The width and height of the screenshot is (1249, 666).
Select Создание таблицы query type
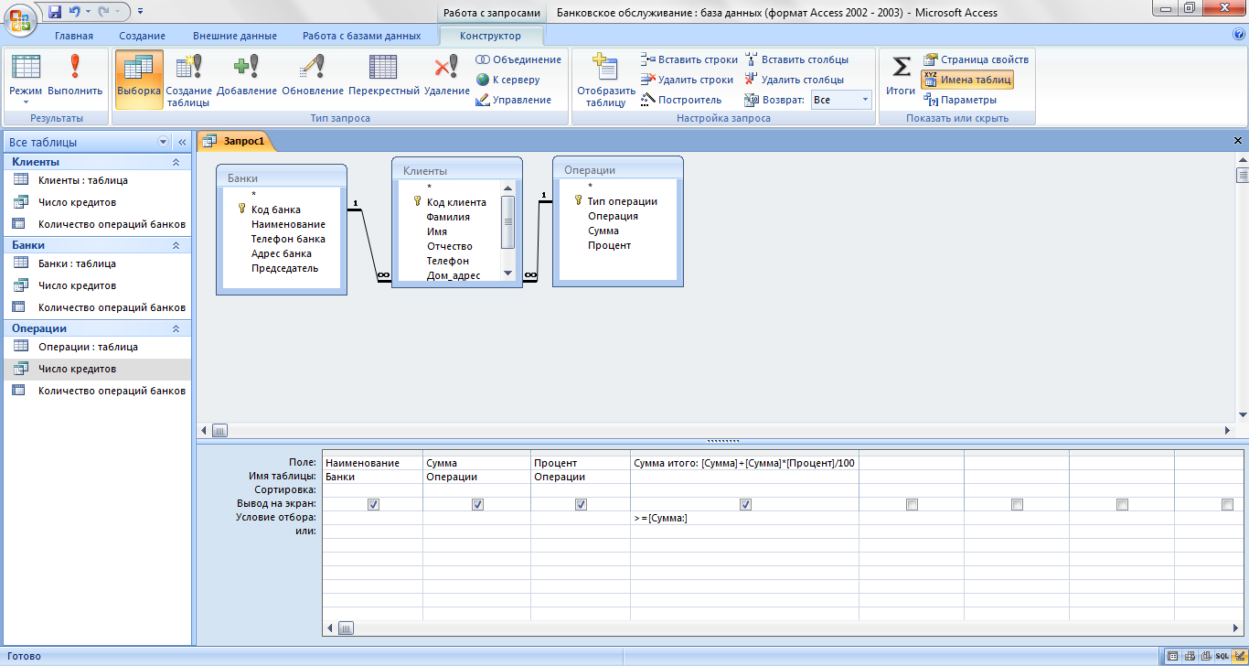[x=189, y=81]
